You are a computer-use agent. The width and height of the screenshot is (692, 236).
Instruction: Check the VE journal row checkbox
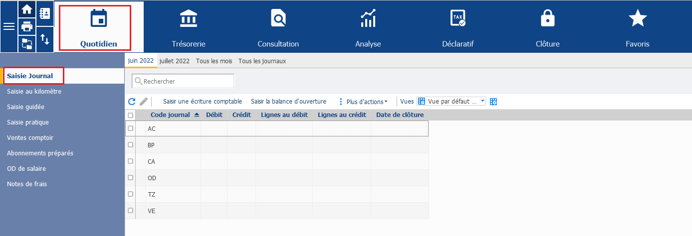point(131,211)
